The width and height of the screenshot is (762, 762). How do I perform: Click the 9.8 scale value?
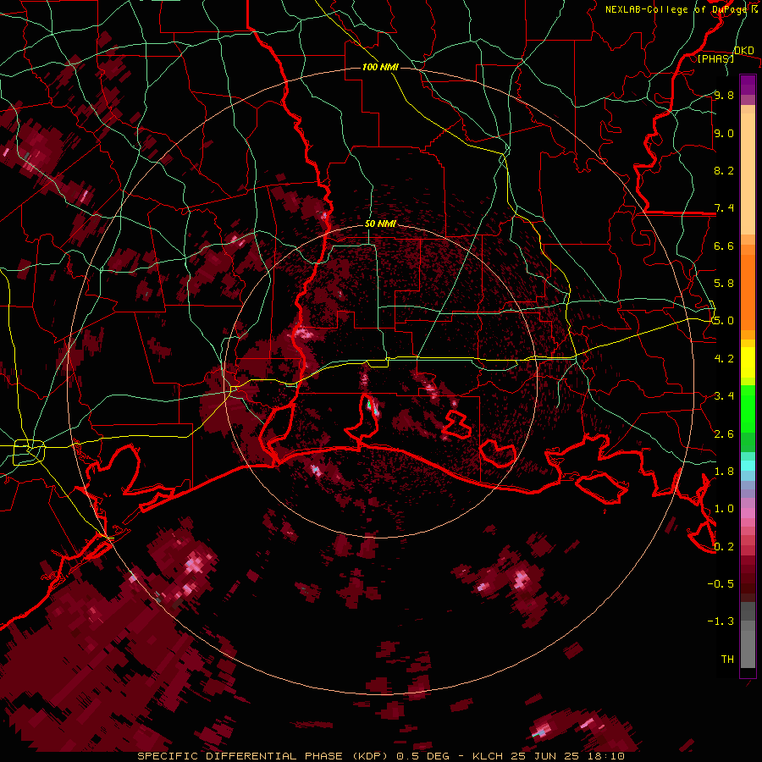[x=724, y=95]
